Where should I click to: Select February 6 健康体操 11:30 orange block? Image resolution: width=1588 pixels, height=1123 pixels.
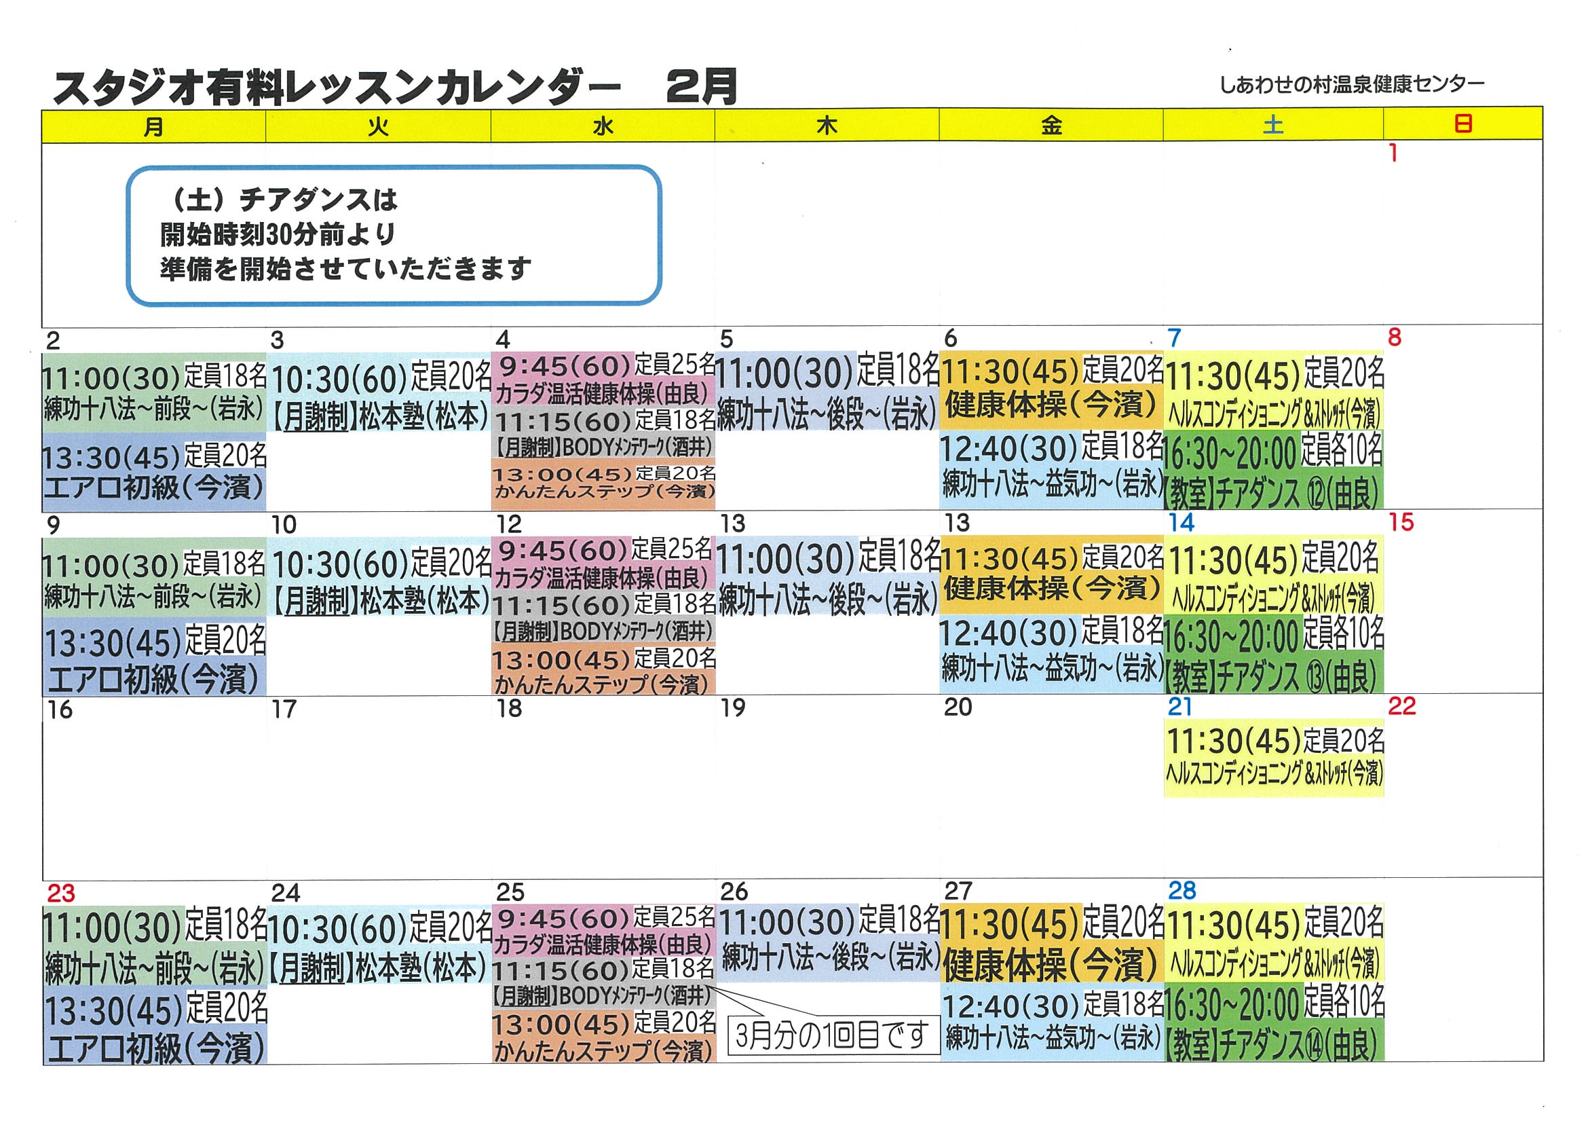click(x=1051, y=390)
